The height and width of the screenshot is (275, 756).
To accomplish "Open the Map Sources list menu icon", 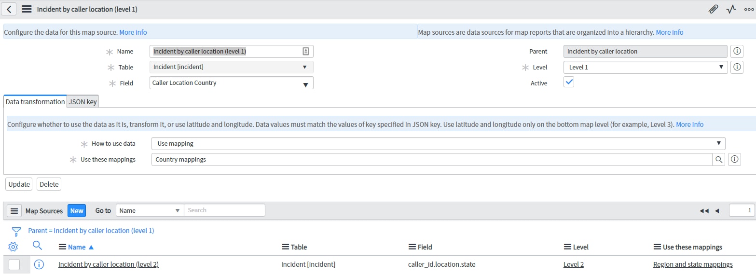I will [14, 211].
